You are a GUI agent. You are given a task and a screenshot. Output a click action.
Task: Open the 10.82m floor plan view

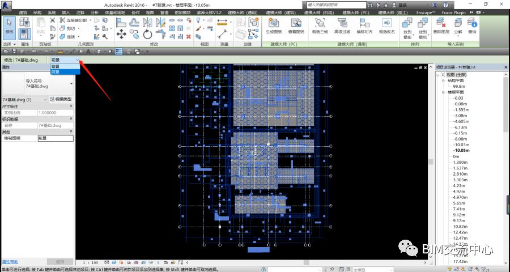[x=460, y=227]
